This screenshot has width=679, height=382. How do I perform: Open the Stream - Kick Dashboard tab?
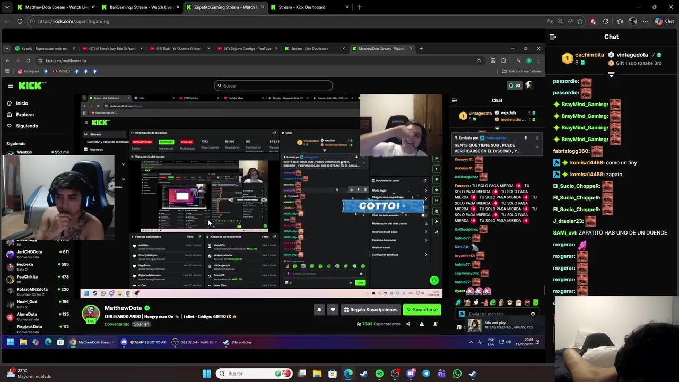pyautogui.click(x=310, y=7)
